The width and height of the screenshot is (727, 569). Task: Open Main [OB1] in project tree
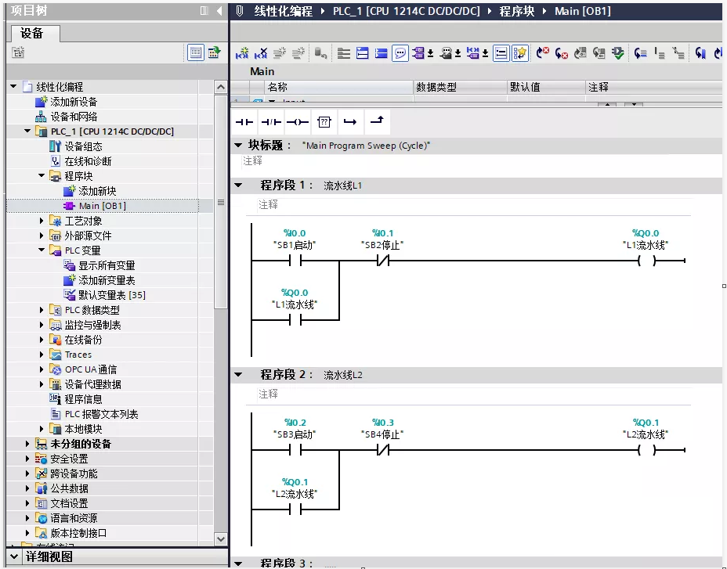102,206
